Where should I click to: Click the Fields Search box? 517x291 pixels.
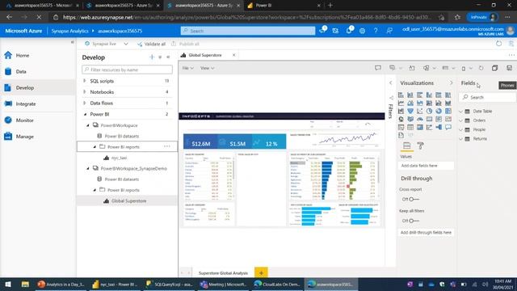pos(487,97)
